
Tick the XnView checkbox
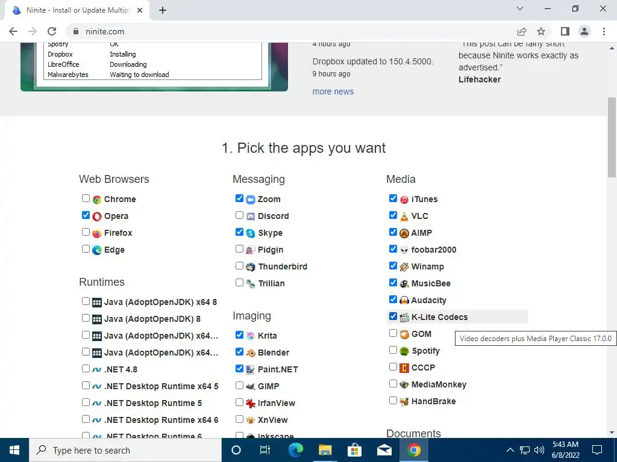coord(240,419)
